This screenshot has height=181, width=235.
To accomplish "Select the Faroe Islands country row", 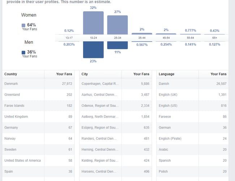I will click(x=38, y=106).
